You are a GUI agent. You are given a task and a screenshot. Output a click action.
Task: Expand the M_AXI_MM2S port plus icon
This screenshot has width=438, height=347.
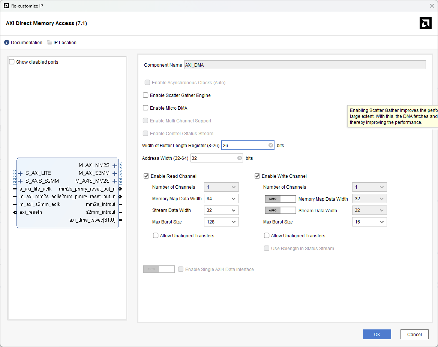[115, 165]
